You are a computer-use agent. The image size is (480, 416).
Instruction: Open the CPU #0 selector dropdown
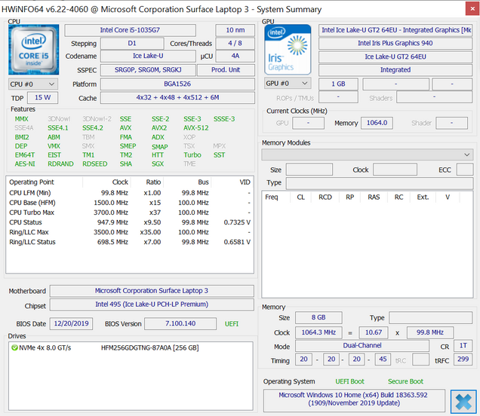pos(32,84)
